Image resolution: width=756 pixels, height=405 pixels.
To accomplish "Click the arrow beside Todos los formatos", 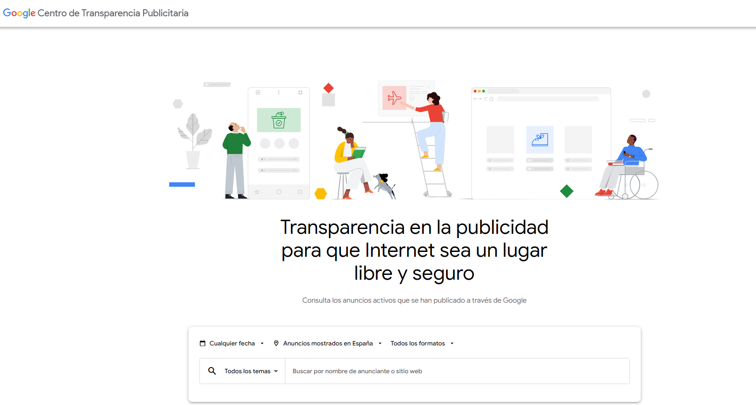I will coord(452,343).
